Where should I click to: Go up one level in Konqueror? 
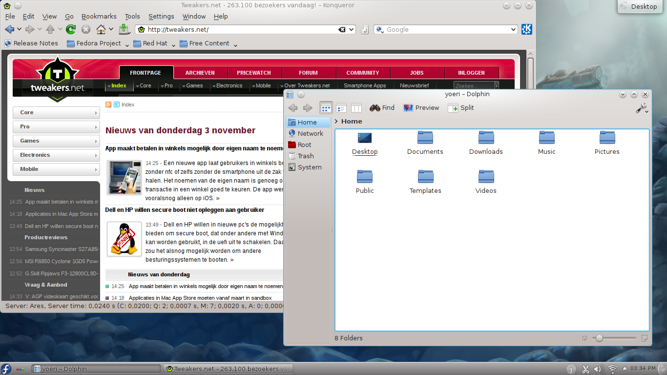pos(50,29)
